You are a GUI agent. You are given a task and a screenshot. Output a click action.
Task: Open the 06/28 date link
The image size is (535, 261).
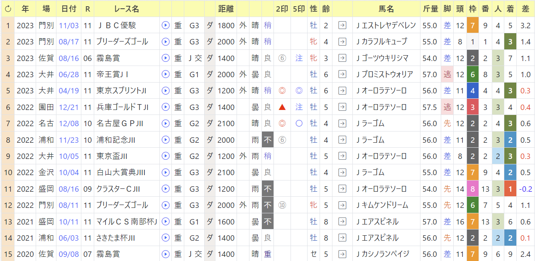pos(68,74)
